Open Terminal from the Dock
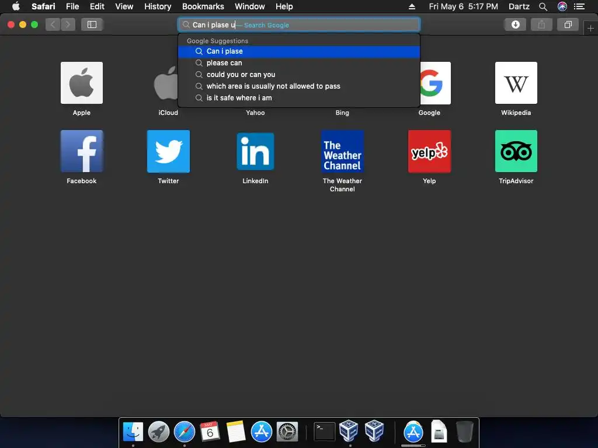598x448 pixels. coord(324,432)
